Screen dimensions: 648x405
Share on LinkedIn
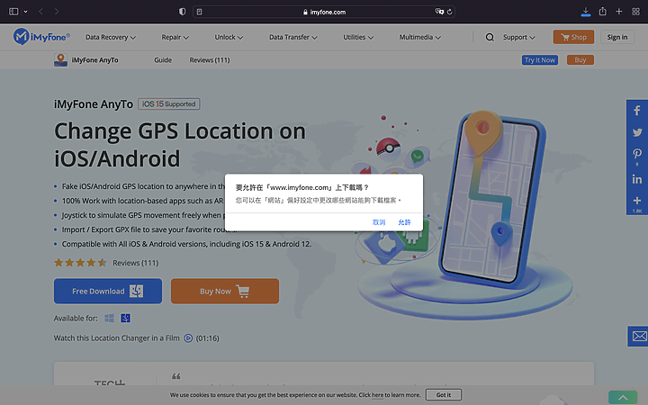click(x=637, y=179)
